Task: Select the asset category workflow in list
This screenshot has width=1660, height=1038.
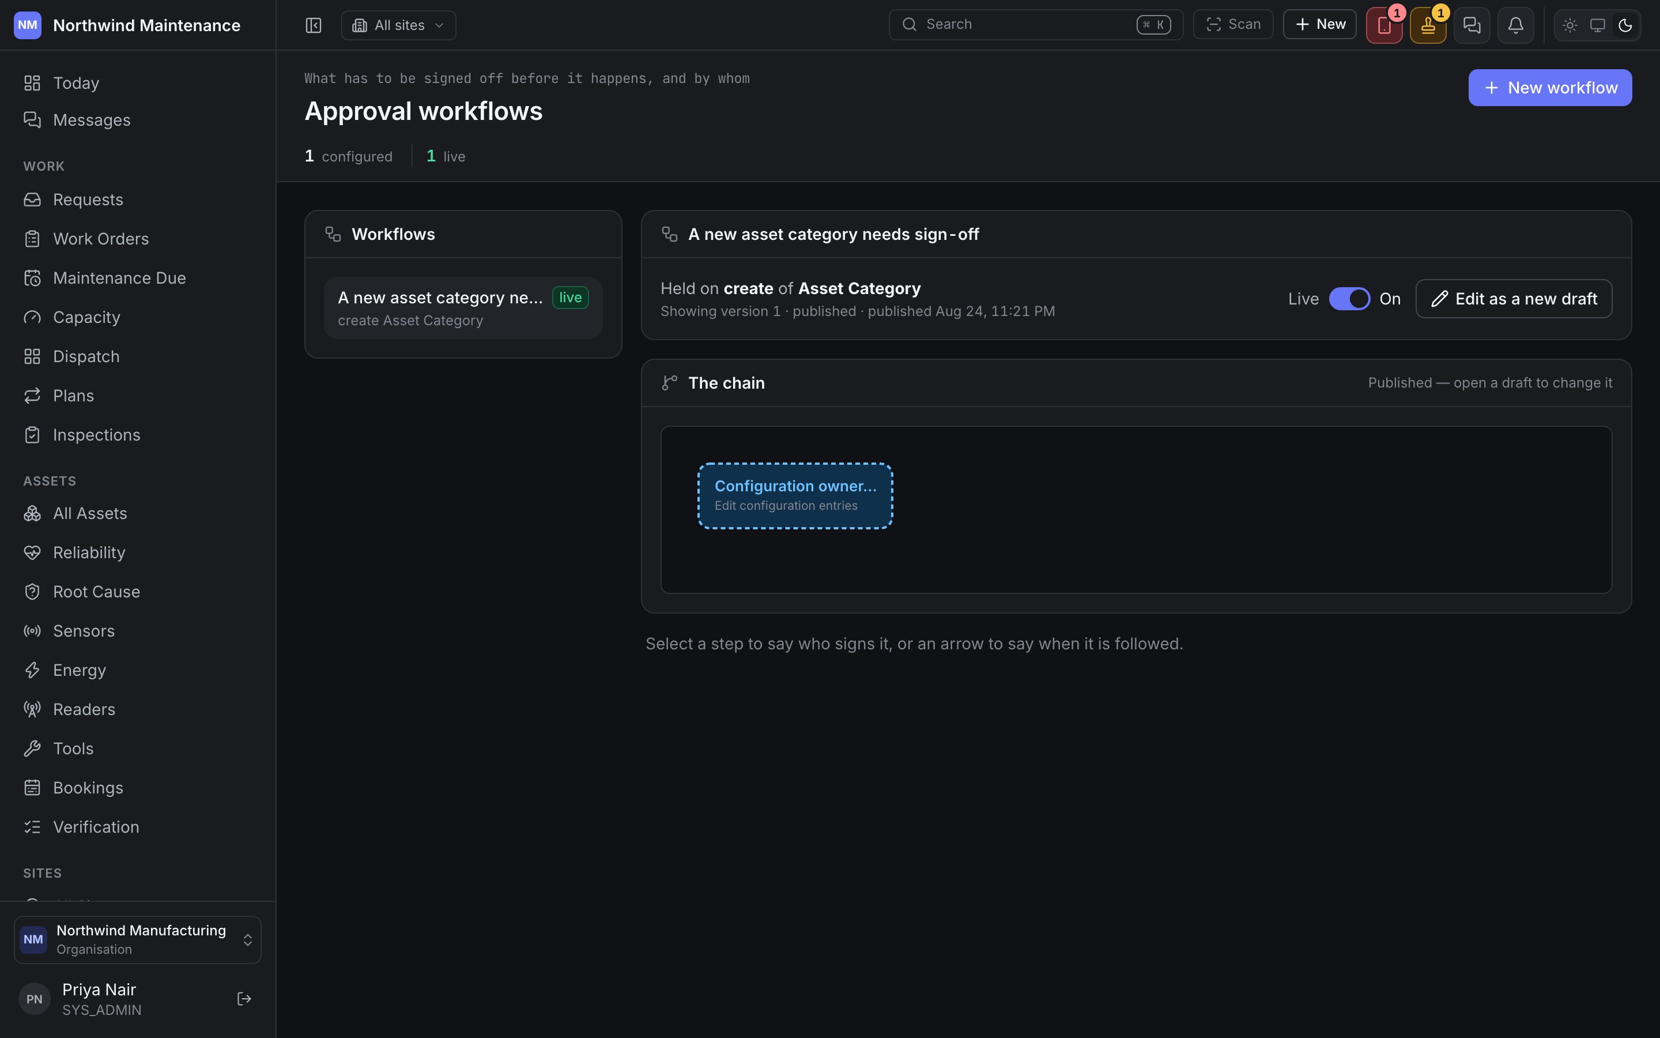Action: pos(463,307)
